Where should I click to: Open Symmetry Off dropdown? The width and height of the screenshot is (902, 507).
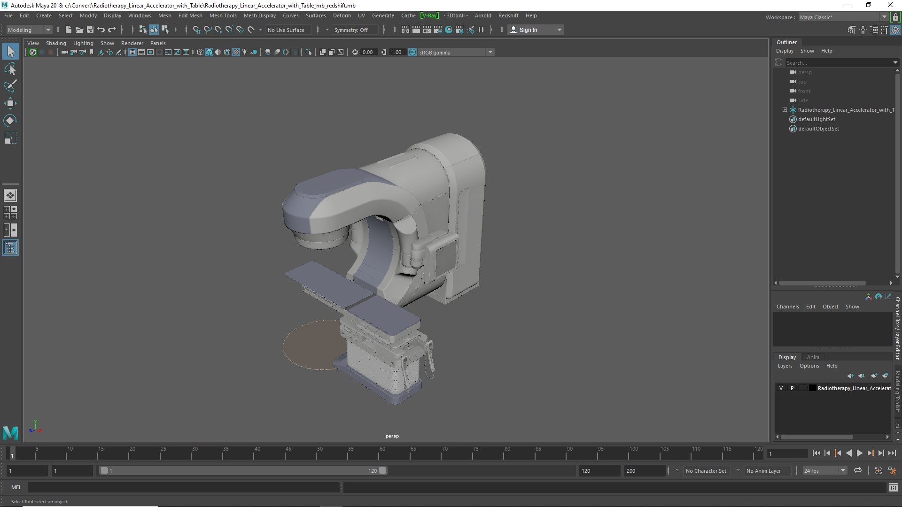[356, 30]
